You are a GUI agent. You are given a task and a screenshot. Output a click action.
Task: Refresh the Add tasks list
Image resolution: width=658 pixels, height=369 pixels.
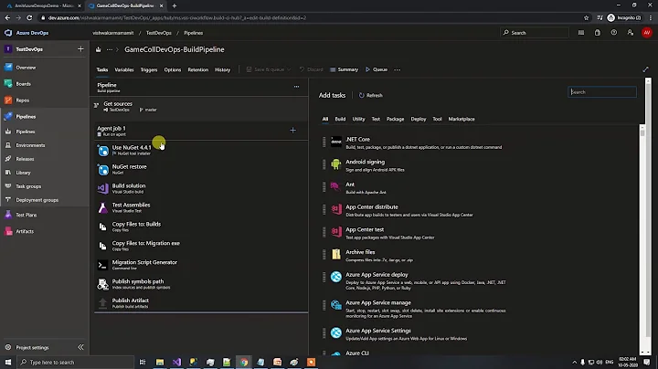coord(371,96)
